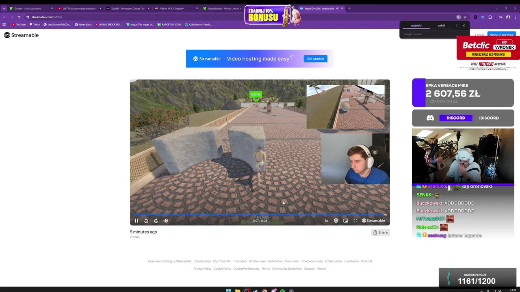Open Google Chrome from the taskbar
Viewport: 520px width, 292px height.
[264, 290]
